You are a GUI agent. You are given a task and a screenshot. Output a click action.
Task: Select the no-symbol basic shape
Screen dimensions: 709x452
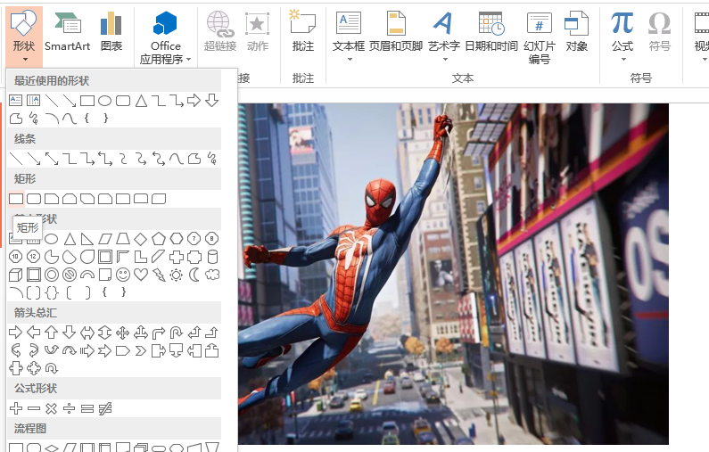click(x=70, y=275)
